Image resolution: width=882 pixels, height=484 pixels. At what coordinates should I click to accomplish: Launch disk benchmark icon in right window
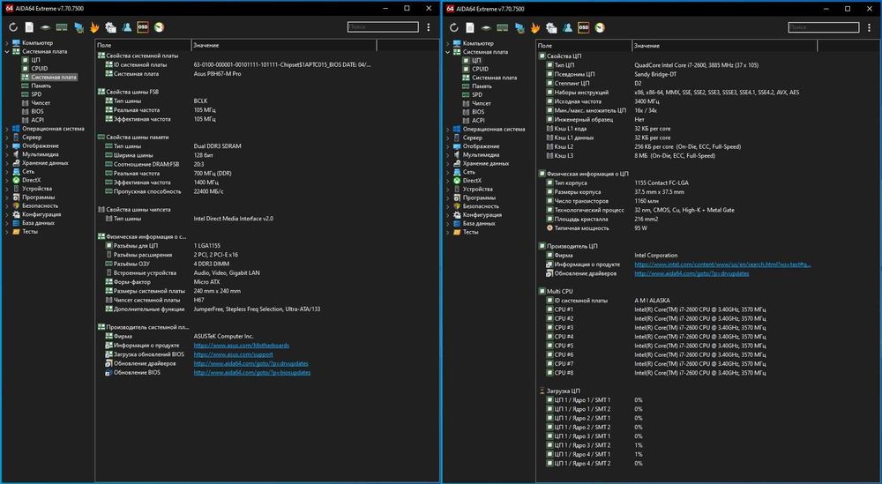click(487, 27)
